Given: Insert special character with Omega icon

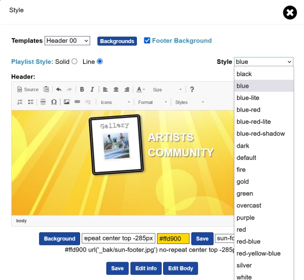Looking at the screenshot, I should (x=54, y=102).
